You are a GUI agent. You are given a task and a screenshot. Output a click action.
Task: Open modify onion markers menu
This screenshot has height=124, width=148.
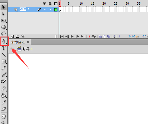click(x=113, y=37)
